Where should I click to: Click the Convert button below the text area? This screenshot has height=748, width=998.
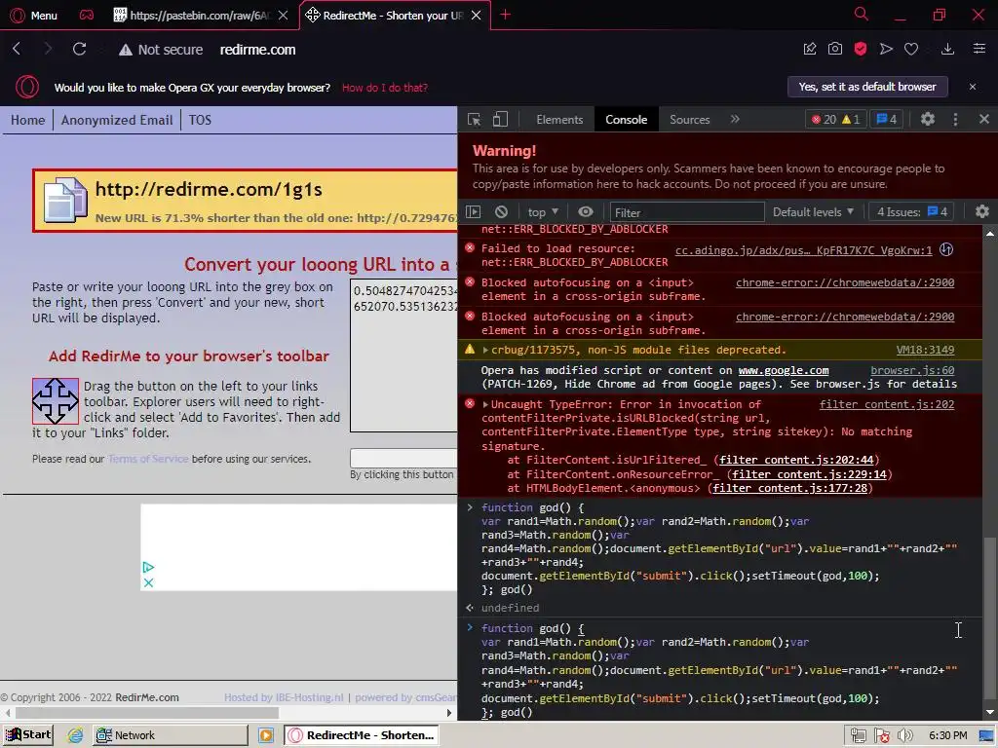tap(403, 458)
